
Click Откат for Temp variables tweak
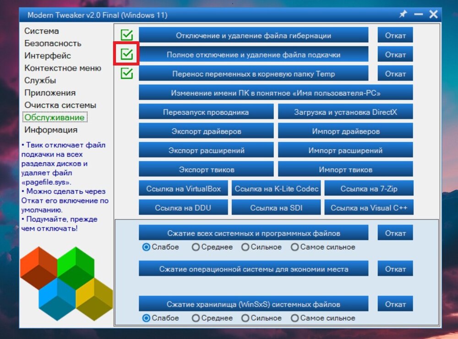[395, 73]
